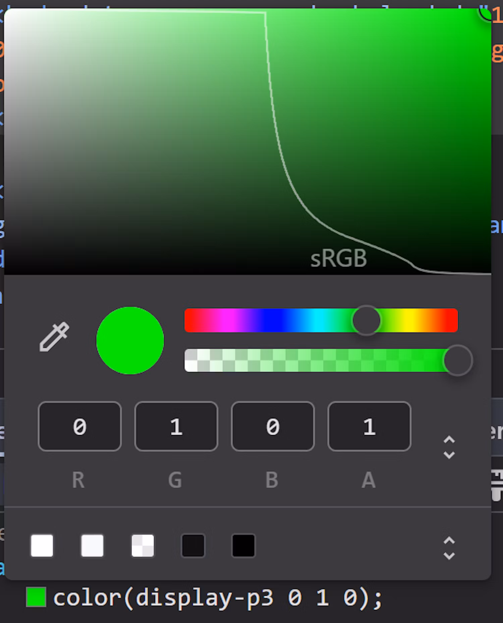Image resolution: width=503 pixels, height=623 pixels.
Task: Open the palette switcher beside the swatches
Action: coord(449,548)
